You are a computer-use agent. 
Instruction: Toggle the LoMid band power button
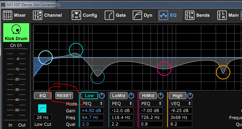coord(131,96)
